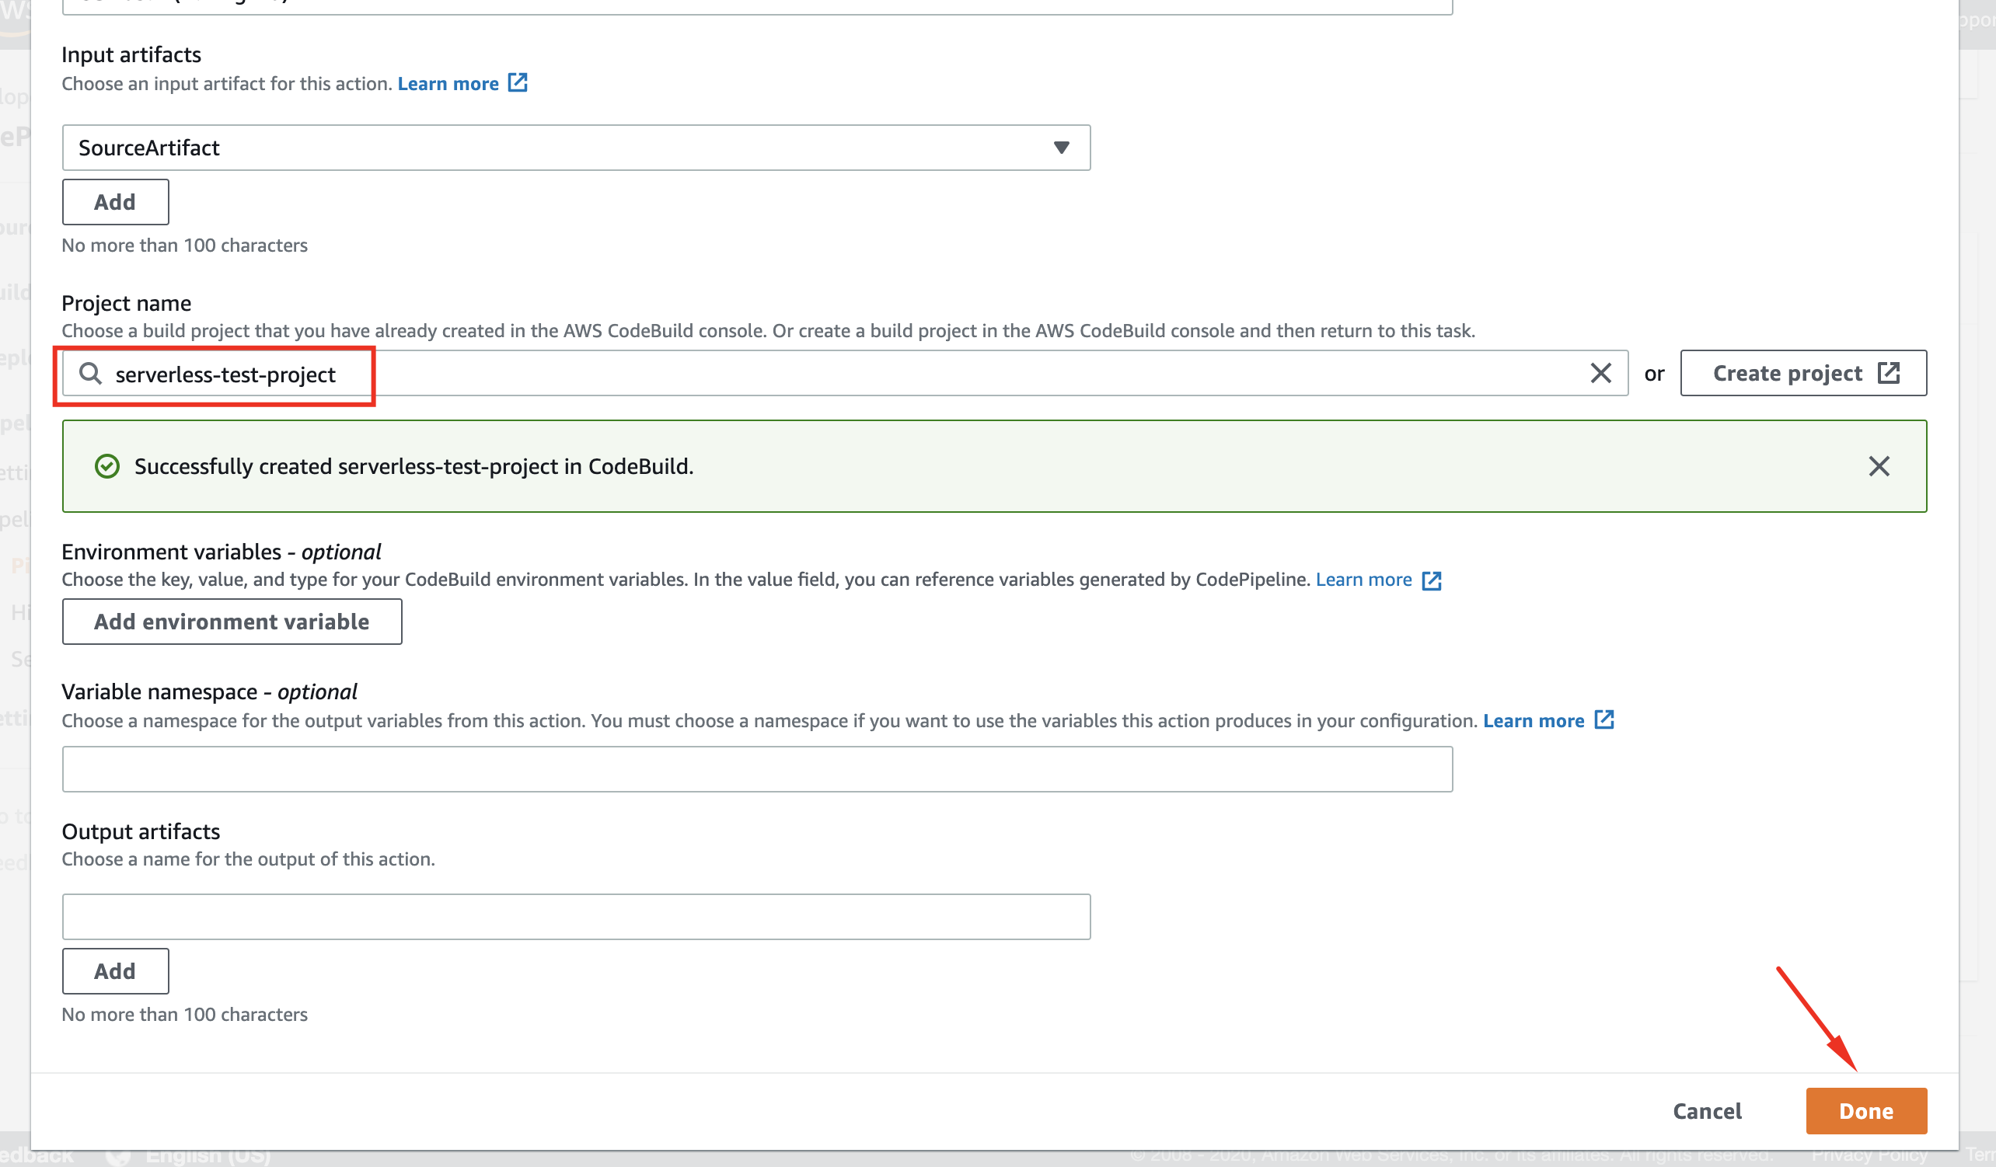Dismiss the success notification banner

tap(1879, 466)
